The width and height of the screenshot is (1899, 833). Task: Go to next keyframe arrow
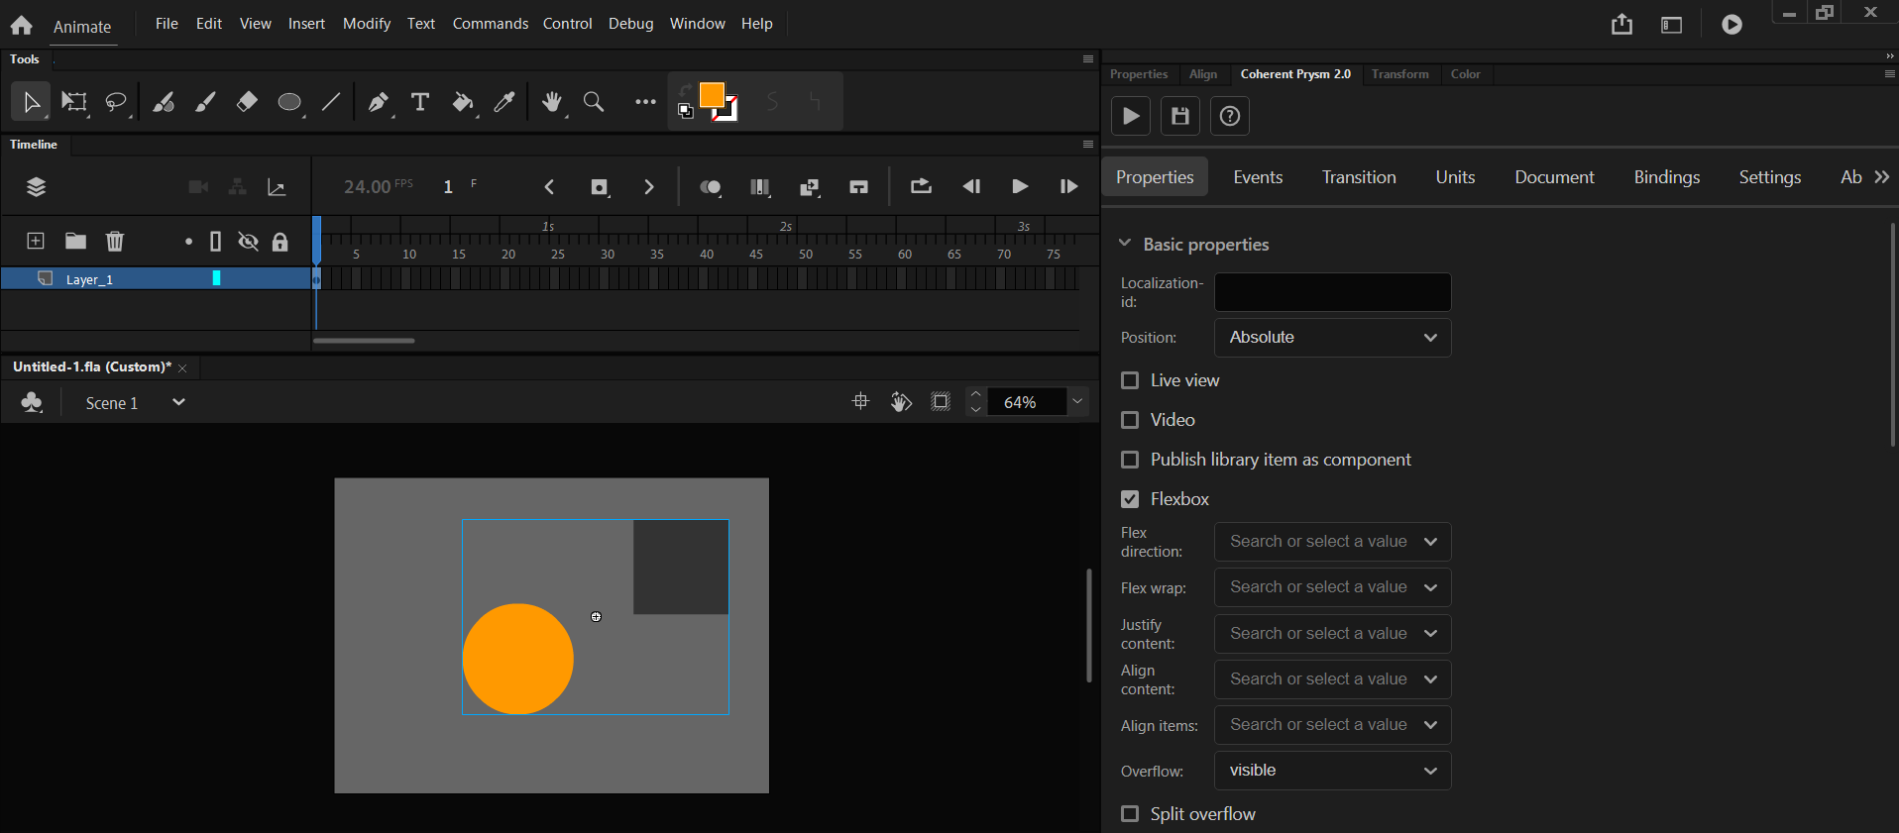649,187
